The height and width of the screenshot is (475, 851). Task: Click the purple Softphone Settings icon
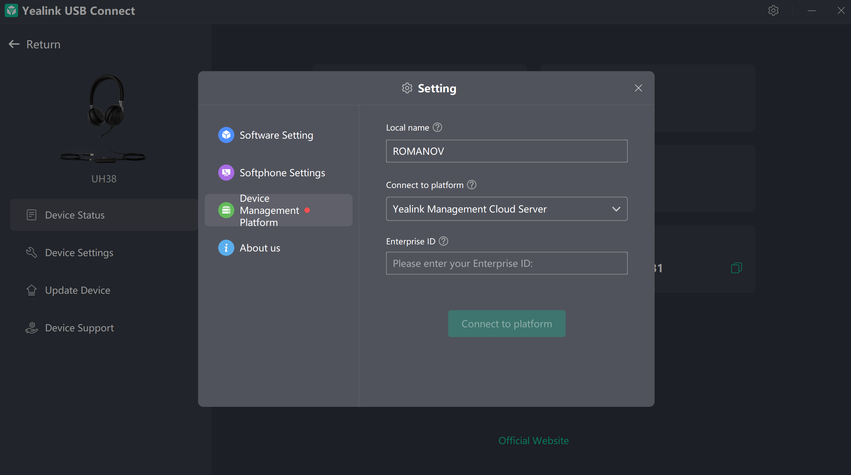(226, 173)
